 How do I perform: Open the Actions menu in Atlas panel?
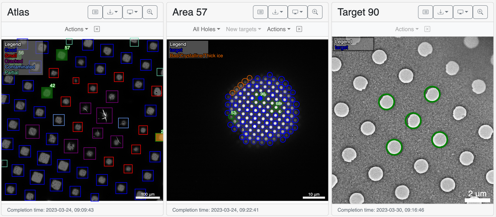tap(76, 29)
